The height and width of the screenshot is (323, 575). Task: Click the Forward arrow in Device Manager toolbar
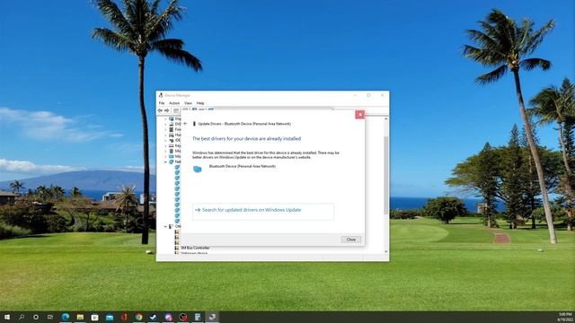point(167,110)
